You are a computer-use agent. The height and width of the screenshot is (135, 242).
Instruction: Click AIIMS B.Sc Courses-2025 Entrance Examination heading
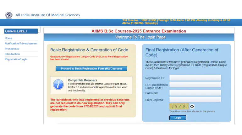[x=139, y=31]
